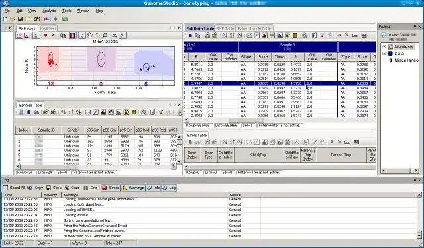Screen dimensions: 424x248
Task: Click Select All in the Log toolbar
Action: pyautogui.click(x=14, y=188)
